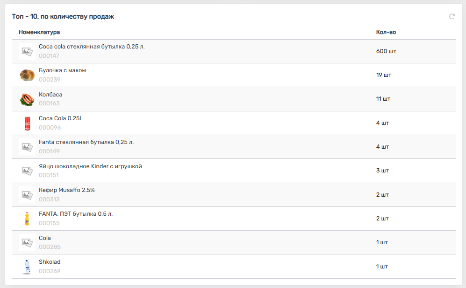Image resolution: width=466 pixels, height=288 pixels.
Task: Click the refresh icon in the widget header
Action: point(452,17)
